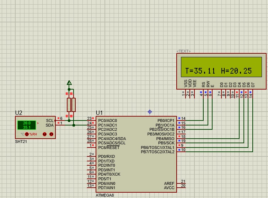Viewport: 268px width, 198px height.
Task: Click the wire junction dot on SCL line
Action: click(x=69, y=121)
